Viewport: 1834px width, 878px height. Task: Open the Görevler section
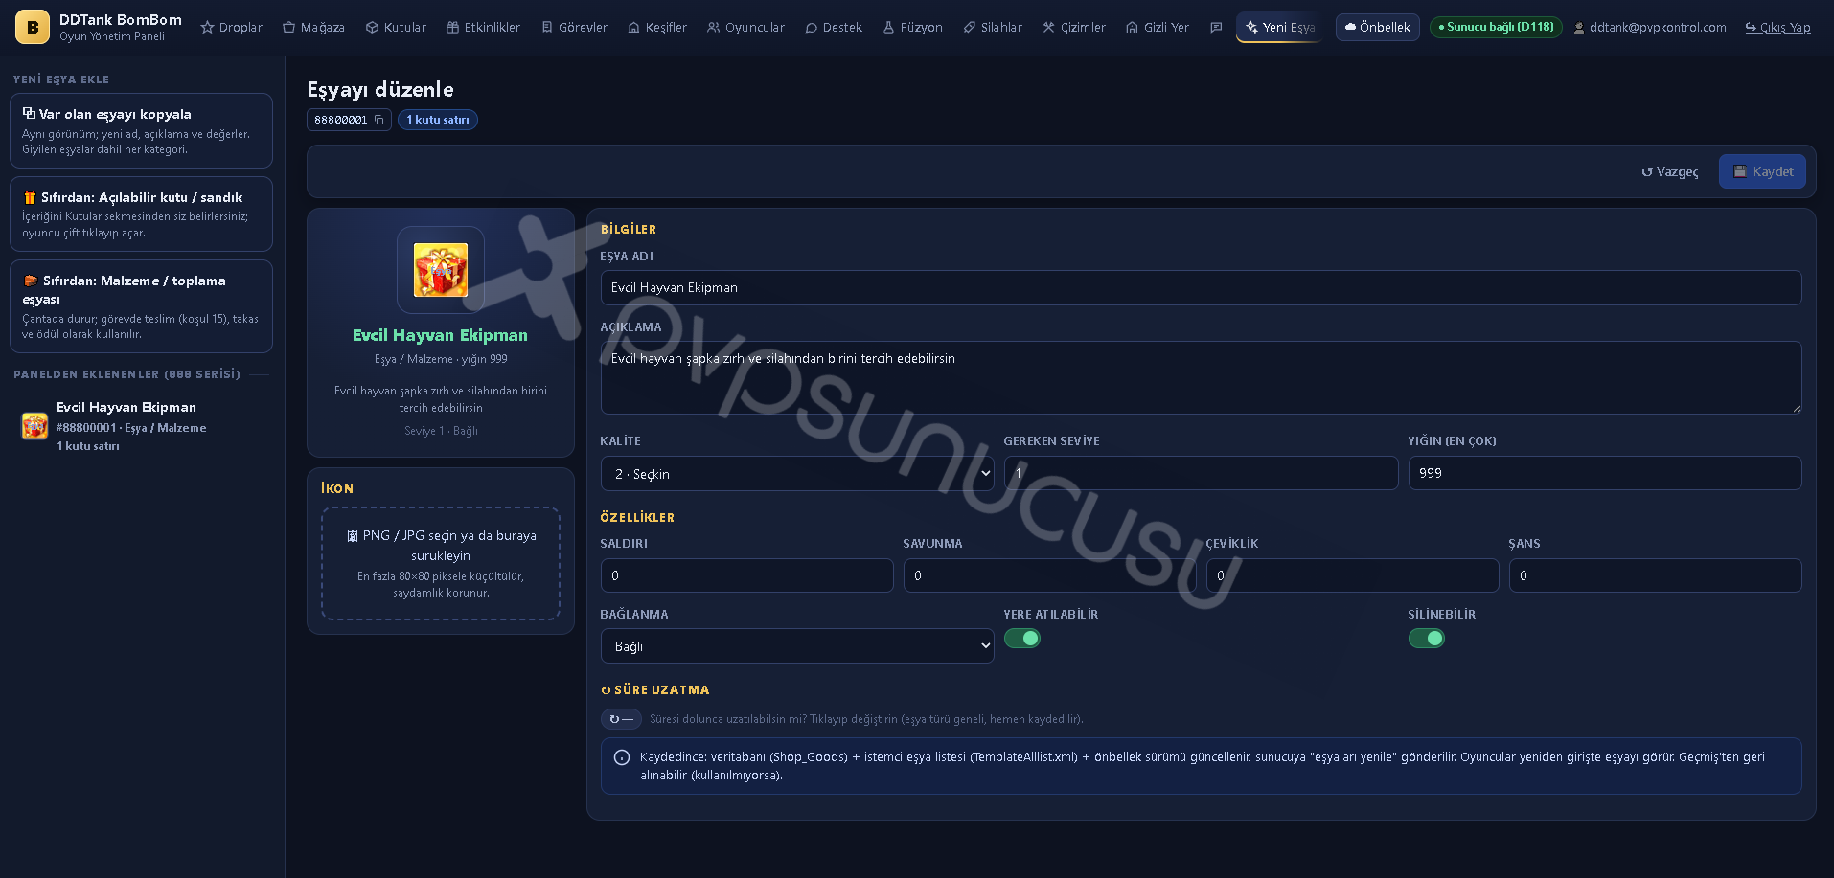pos(574,27)
